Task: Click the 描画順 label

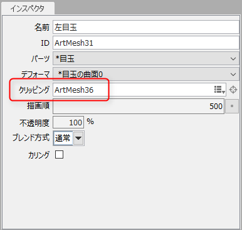Action: [38, 106]
